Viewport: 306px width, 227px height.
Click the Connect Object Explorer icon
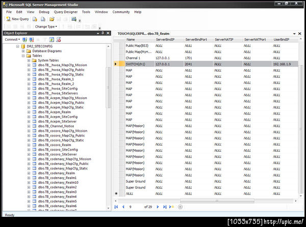coord(24,40)
